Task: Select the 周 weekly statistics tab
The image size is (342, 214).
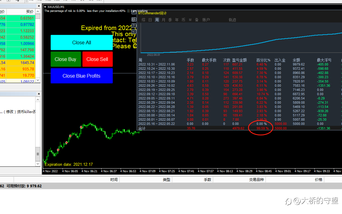Action: [x=157, y=20]
